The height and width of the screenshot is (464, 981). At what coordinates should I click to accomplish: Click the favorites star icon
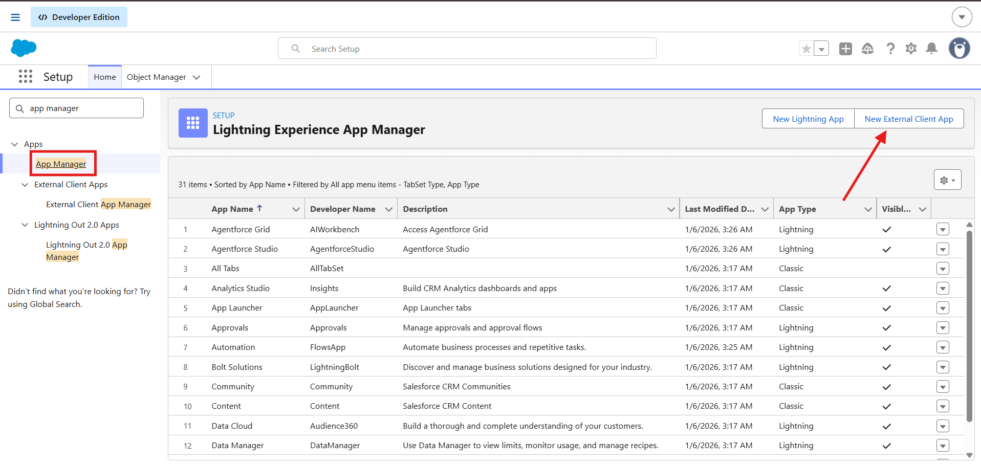[x=806, y=49]
